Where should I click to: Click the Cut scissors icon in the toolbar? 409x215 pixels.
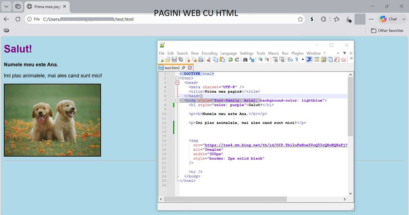tap(209, 60)
